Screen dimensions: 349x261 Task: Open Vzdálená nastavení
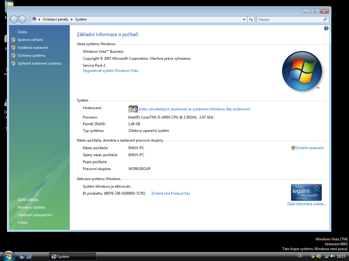(33, 48)
